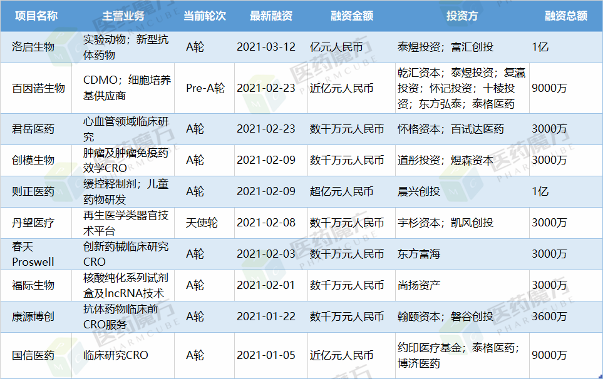Viewport: 603px width, 379px height.
Task: Select the Pre-A轮 round cell
Action: click(205, 88)
